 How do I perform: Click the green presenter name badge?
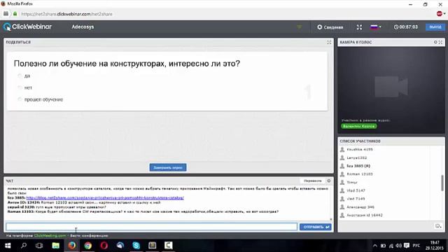pos(359,126)
